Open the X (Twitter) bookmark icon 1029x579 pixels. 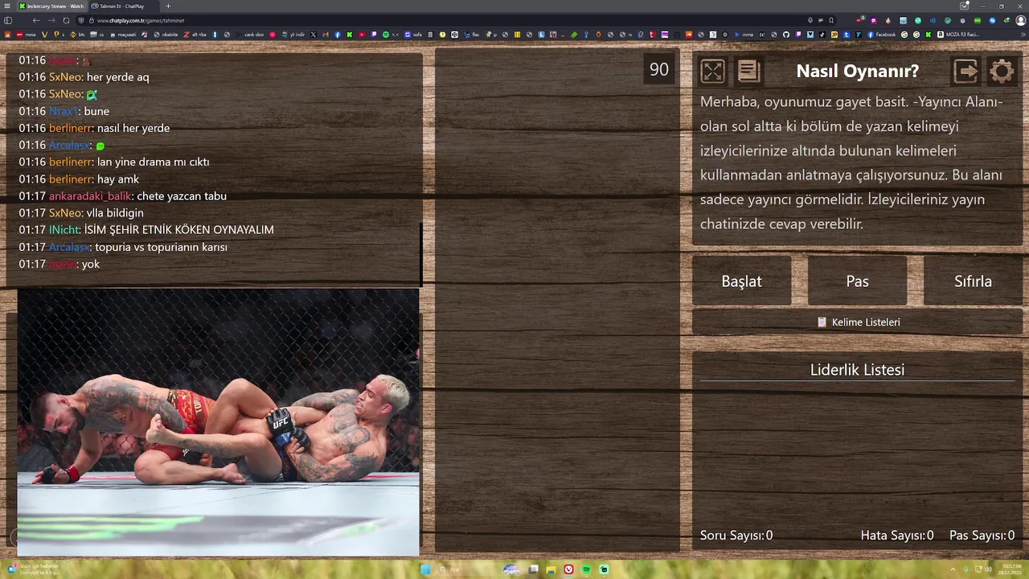tap(314, 35)
